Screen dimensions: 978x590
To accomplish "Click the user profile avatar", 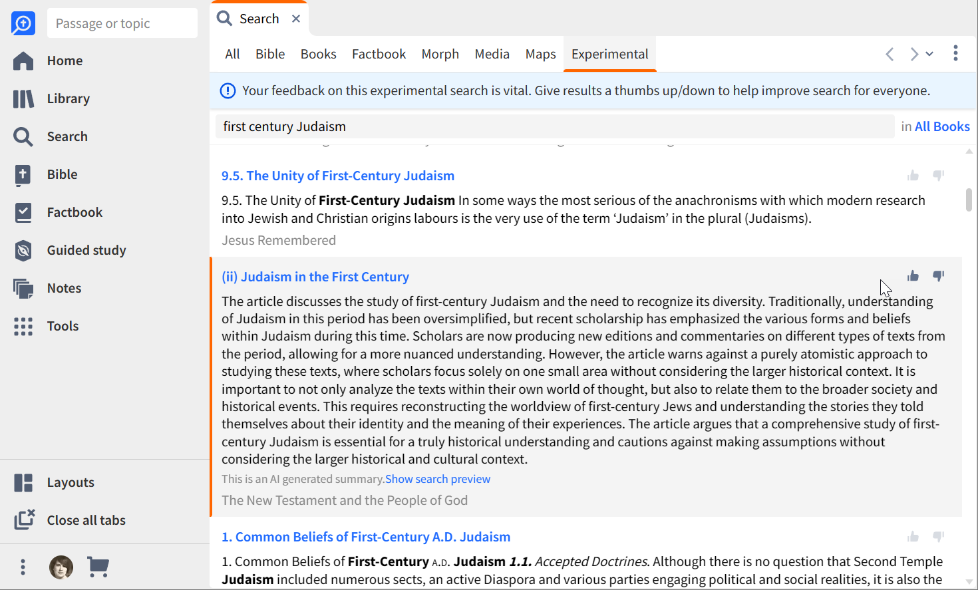I will (61, 567).
